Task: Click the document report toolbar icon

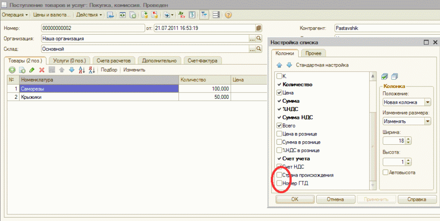Action: [x=192, y=15]
